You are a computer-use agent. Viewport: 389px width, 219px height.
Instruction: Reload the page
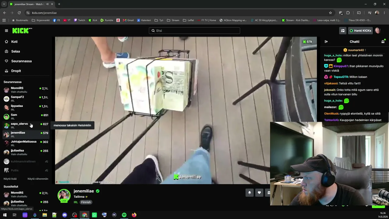pyautogui.click(x=19, y=13)
